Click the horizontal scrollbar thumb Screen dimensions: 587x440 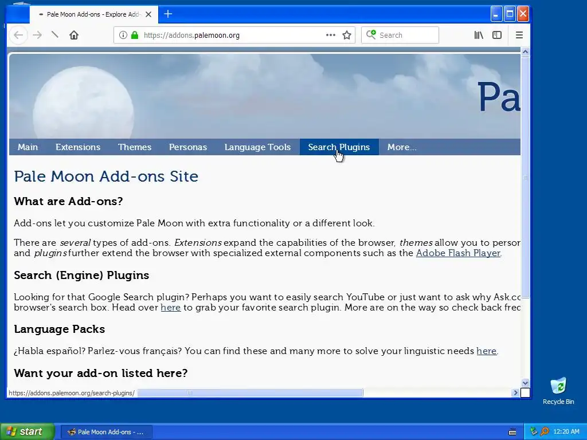click(250, 393)
